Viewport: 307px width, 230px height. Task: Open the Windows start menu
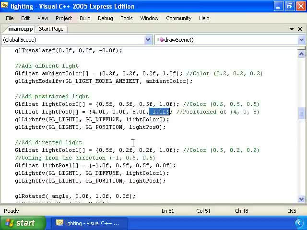pyautogui.click(x=23, y=223)
